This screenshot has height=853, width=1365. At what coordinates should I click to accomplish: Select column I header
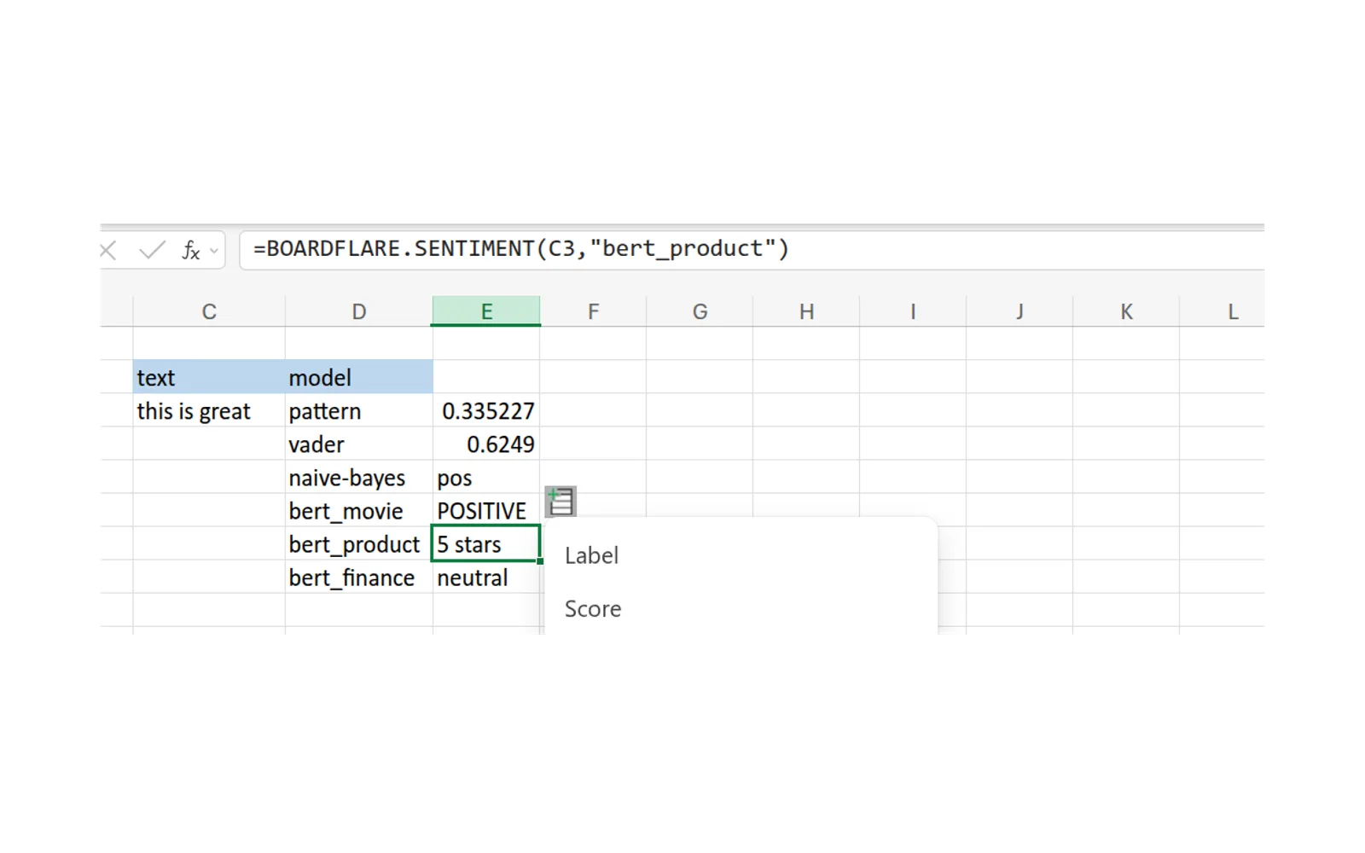(913, 311)
